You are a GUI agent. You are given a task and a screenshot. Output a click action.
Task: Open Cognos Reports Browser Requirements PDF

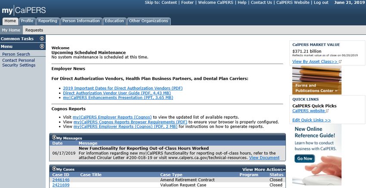tap(130, 122)
